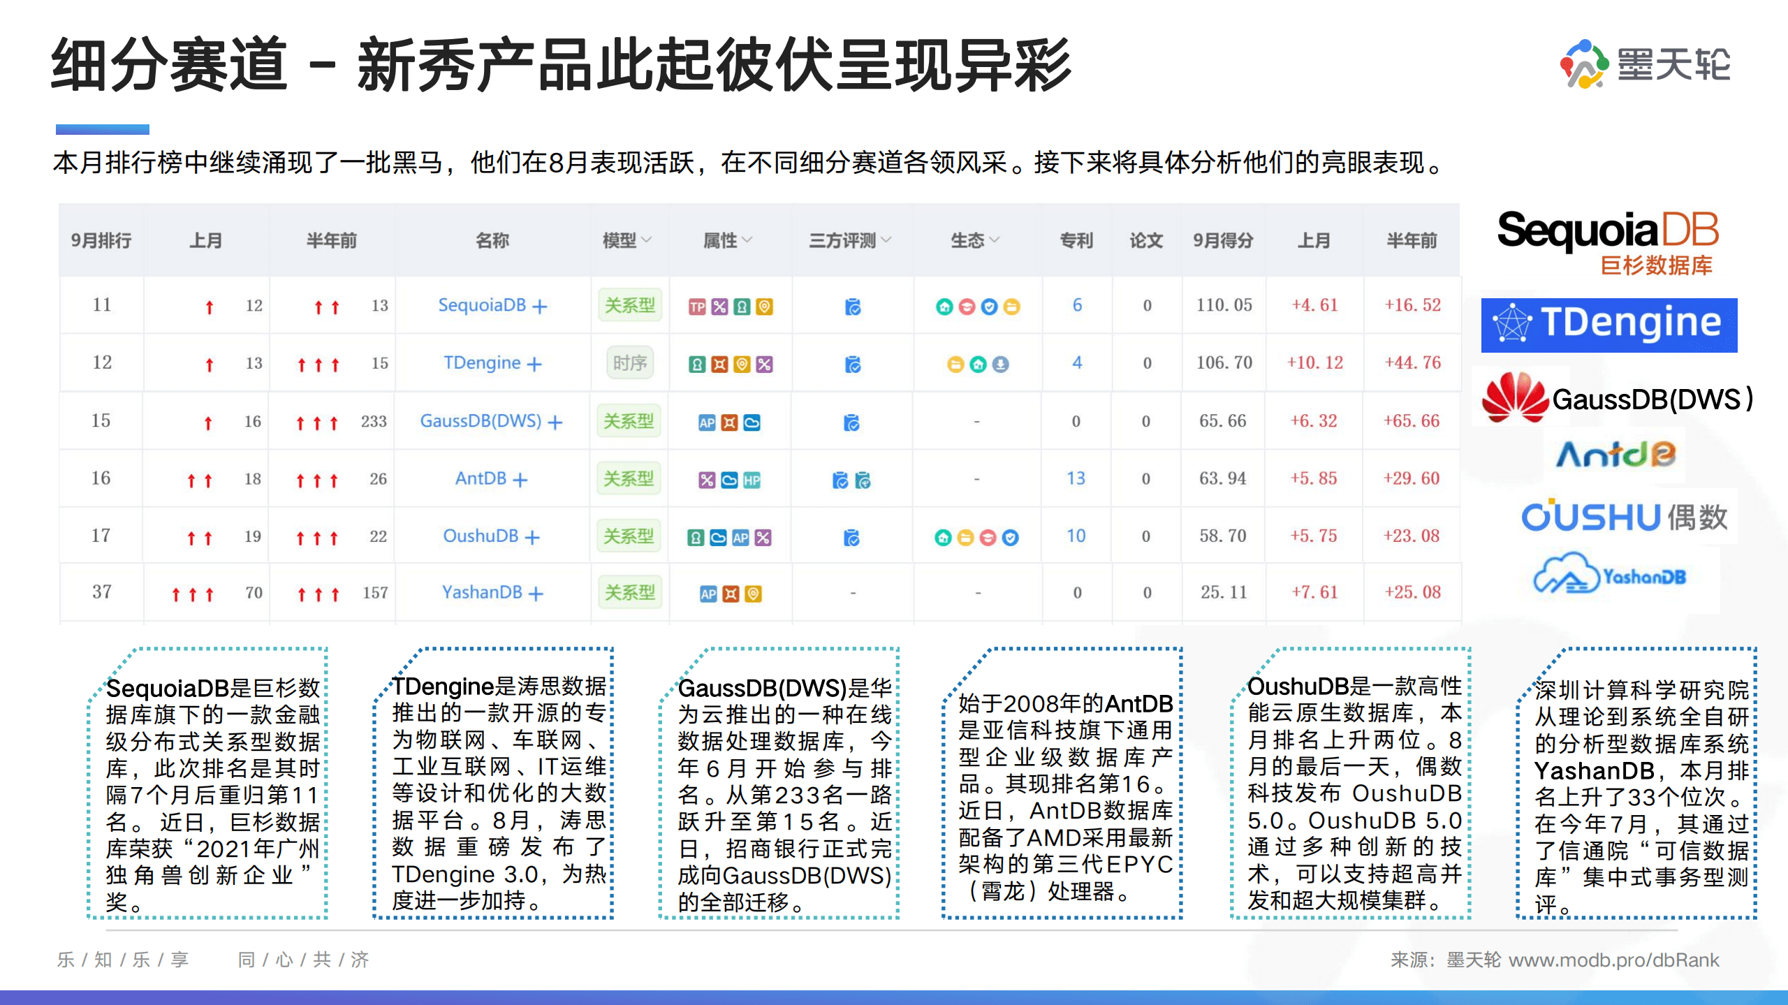Click the patent count 13 for AntDB
This screenshot has width=1788, height=1005.
(x=1077, y=479)
